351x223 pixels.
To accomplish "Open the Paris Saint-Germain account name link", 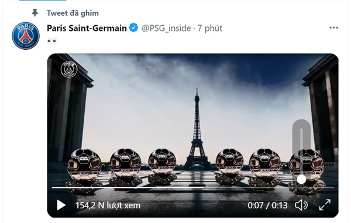I will [87, 28].
